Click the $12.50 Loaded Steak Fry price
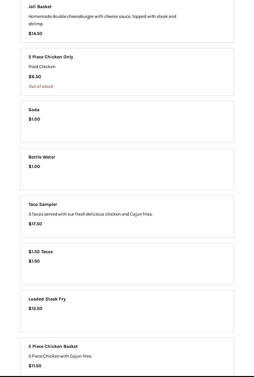Image resolution: width=254 pixels, height=377 pixels. pos(35,308)
